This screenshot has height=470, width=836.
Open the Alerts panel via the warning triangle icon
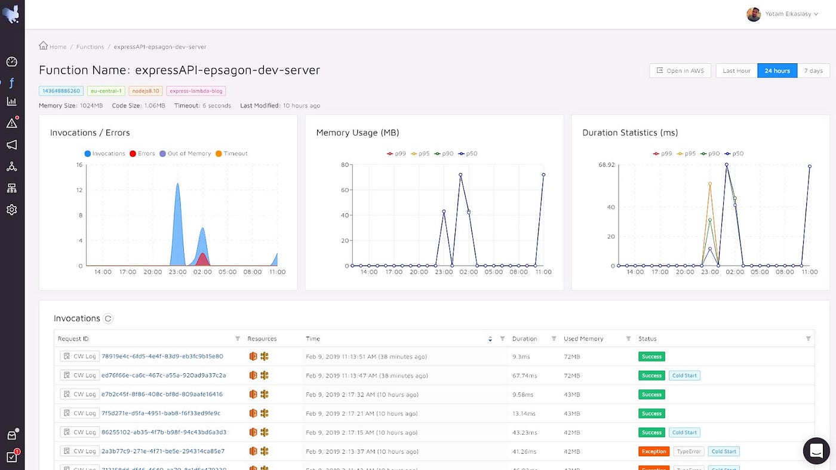click(12, 122)
